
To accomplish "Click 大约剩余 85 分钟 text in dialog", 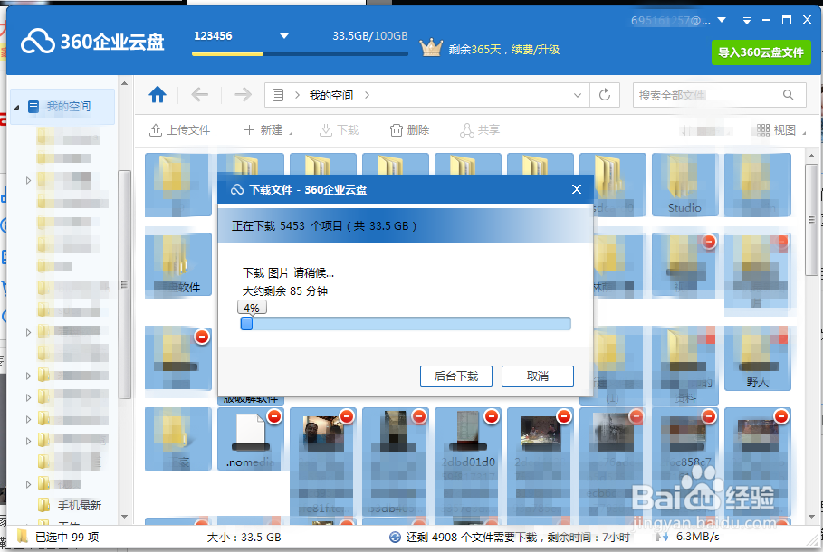I will tap(285, 291).
